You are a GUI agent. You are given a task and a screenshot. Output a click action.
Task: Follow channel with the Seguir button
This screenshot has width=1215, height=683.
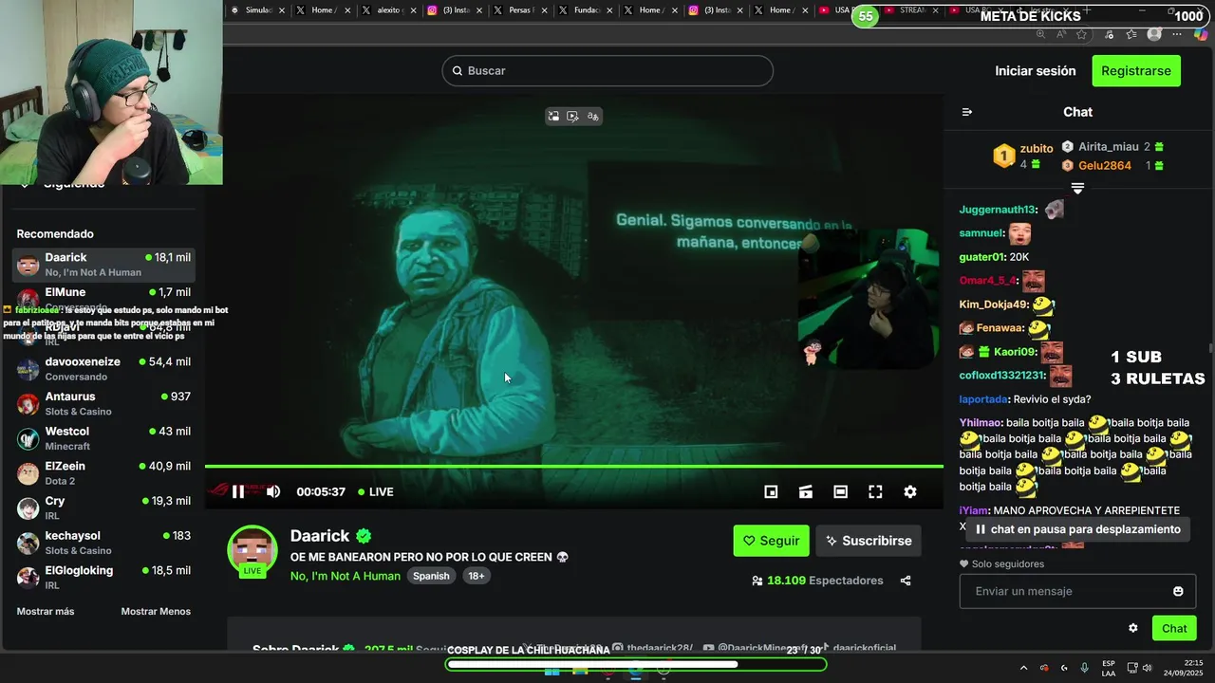[x=771, y=541]
